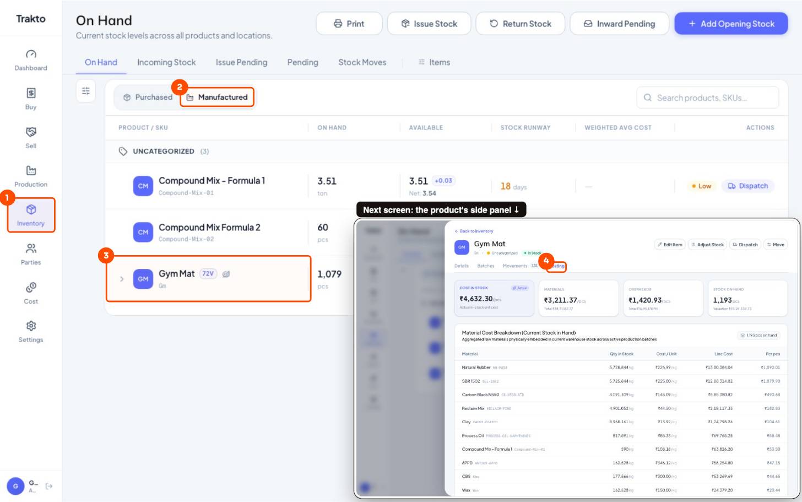Click the user avatar G
This screenshot has width=802, height=502.
[15, 486]
